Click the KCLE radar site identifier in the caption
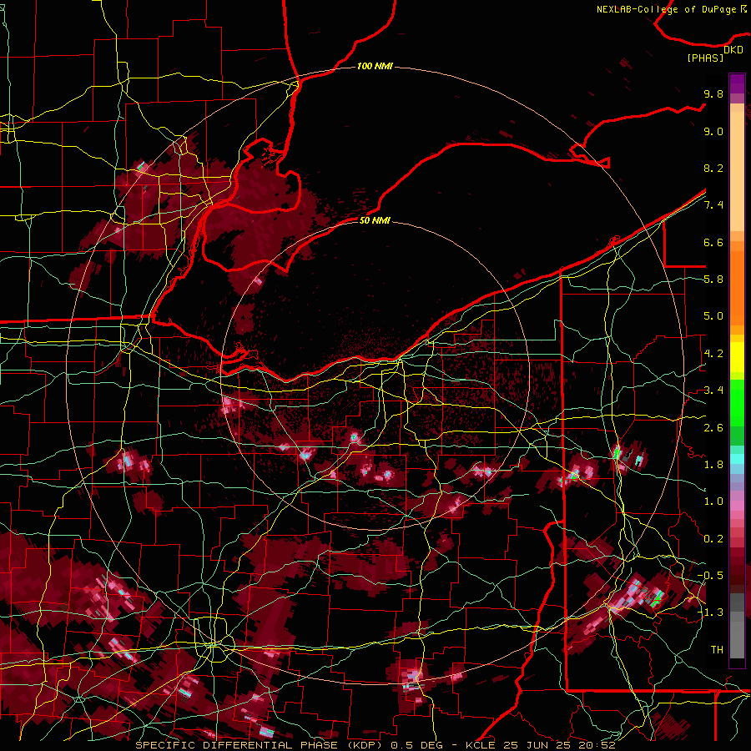This screenshot has width=751, height=751. coord(481,745)
